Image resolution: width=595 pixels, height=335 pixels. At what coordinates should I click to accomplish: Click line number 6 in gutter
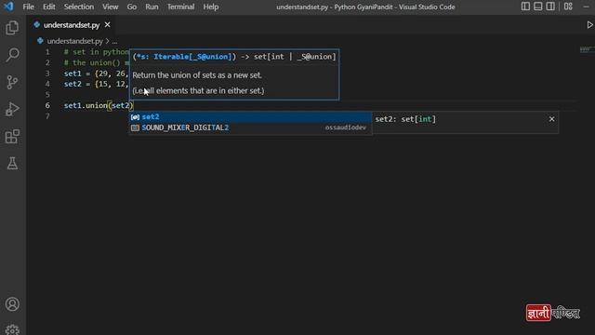[x=47, y=105]
